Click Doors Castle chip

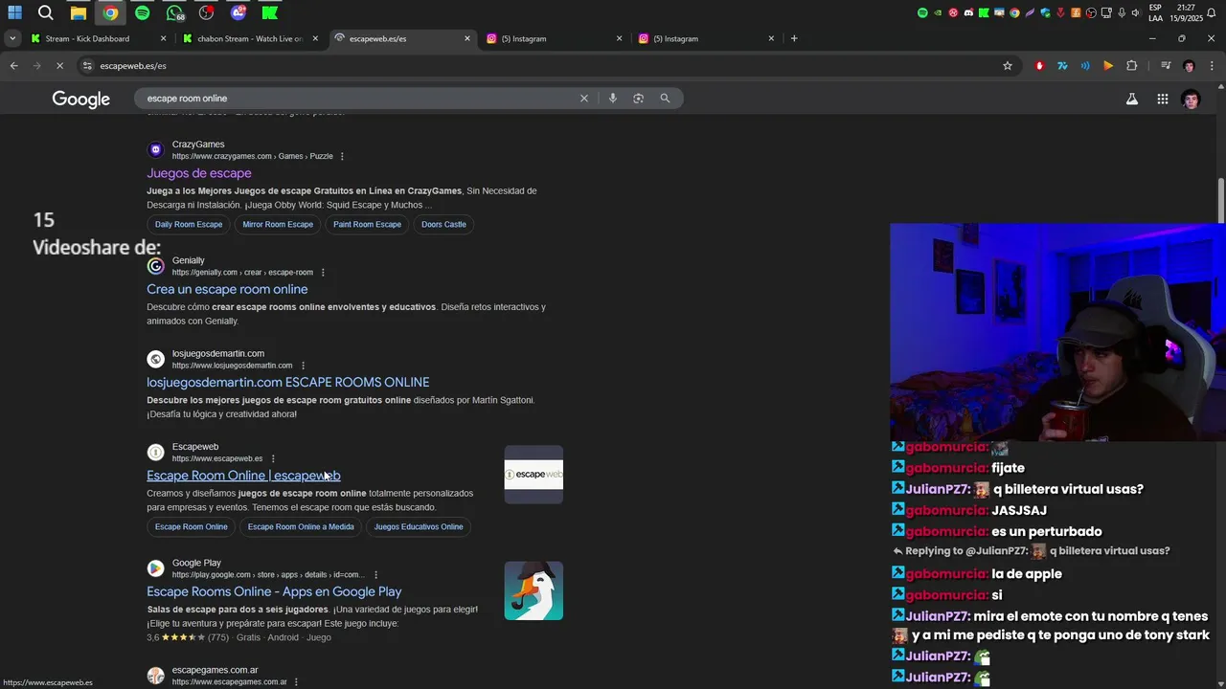pos(443,225)
